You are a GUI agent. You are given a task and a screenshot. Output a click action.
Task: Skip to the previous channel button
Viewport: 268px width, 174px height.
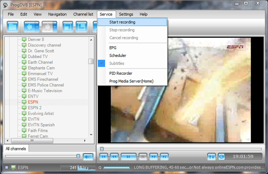pos(104,157)
